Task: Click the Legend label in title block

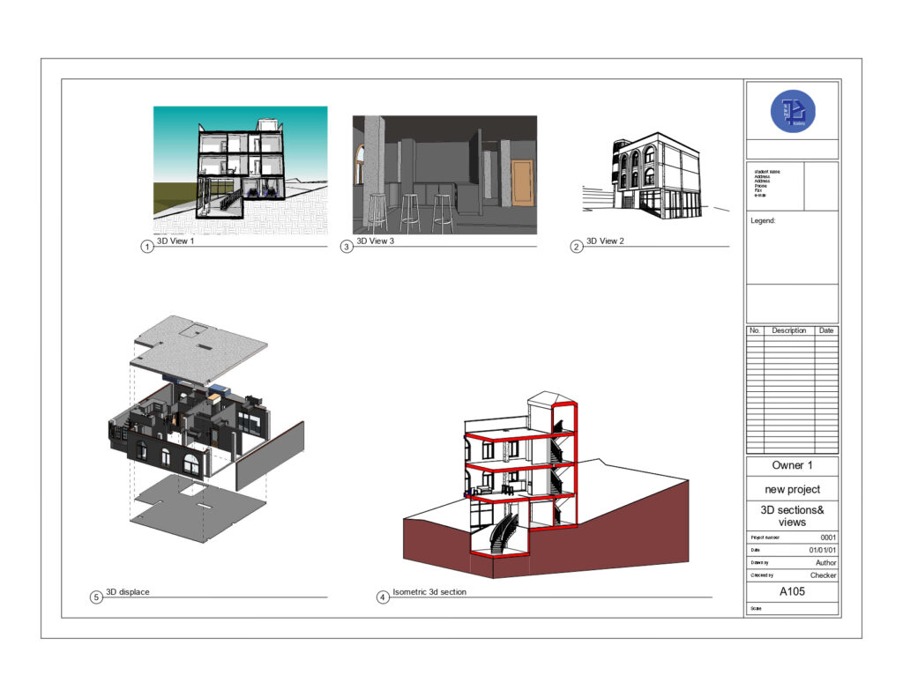Action: (763, 221)
